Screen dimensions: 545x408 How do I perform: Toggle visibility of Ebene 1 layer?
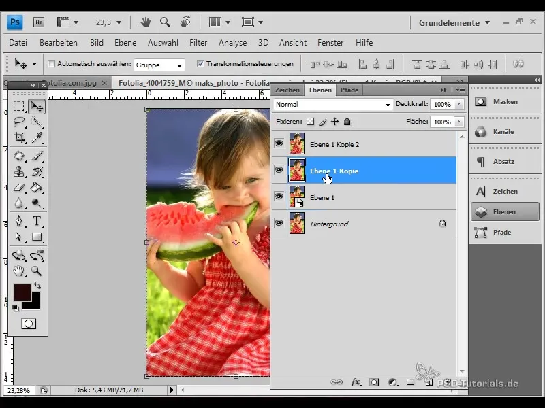coord(279,197)
